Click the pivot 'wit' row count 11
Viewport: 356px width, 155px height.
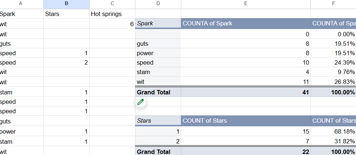246,82
